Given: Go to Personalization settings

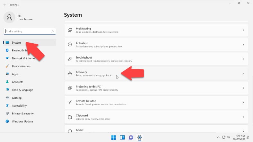Looking at the screenshot, I should pos(30,66).
